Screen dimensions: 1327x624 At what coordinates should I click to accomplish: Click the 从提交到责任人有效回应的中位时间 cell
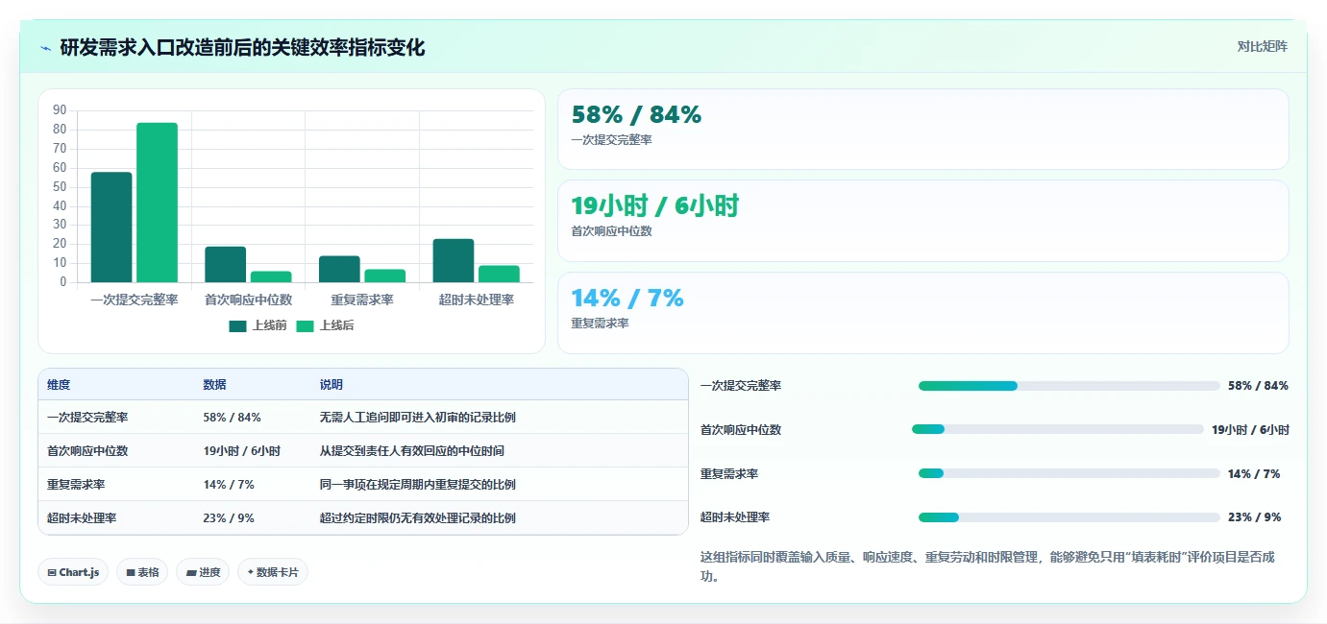pyautogui.click(x=412, y=451)
